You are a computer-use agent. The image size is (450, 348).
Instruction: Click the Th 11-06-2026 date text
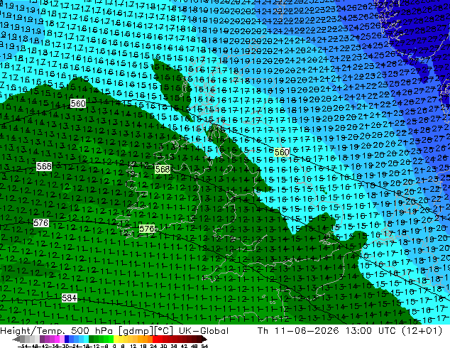tap(298, 331)
